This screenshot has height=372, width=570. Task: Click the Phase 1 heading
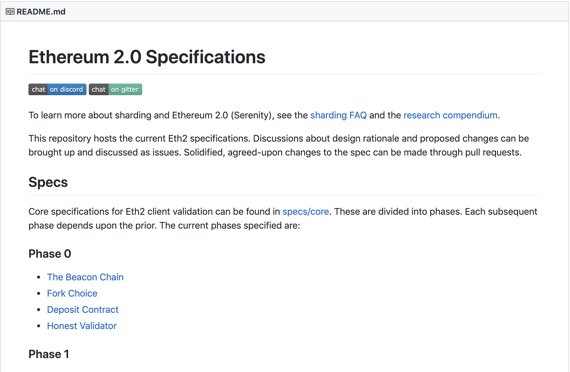pos(48,354)
